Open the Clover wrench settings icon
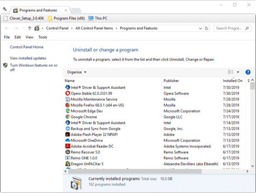Image resolution: width=256 pixels, height=193 pixels. (5, 9)
